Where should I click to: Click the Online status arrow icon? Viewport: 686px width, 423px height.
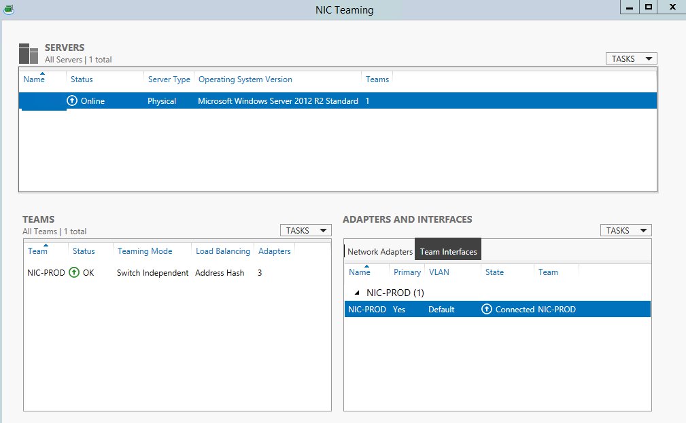click(72, 101)
